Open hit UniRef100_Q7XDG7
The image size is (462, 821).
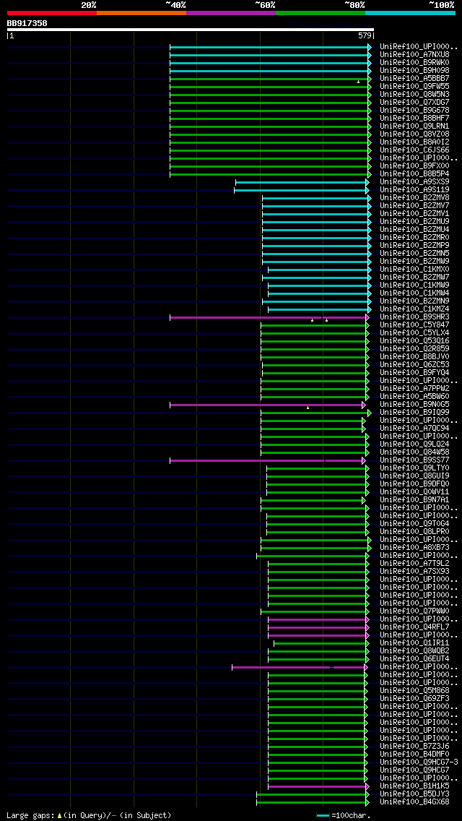414,102
